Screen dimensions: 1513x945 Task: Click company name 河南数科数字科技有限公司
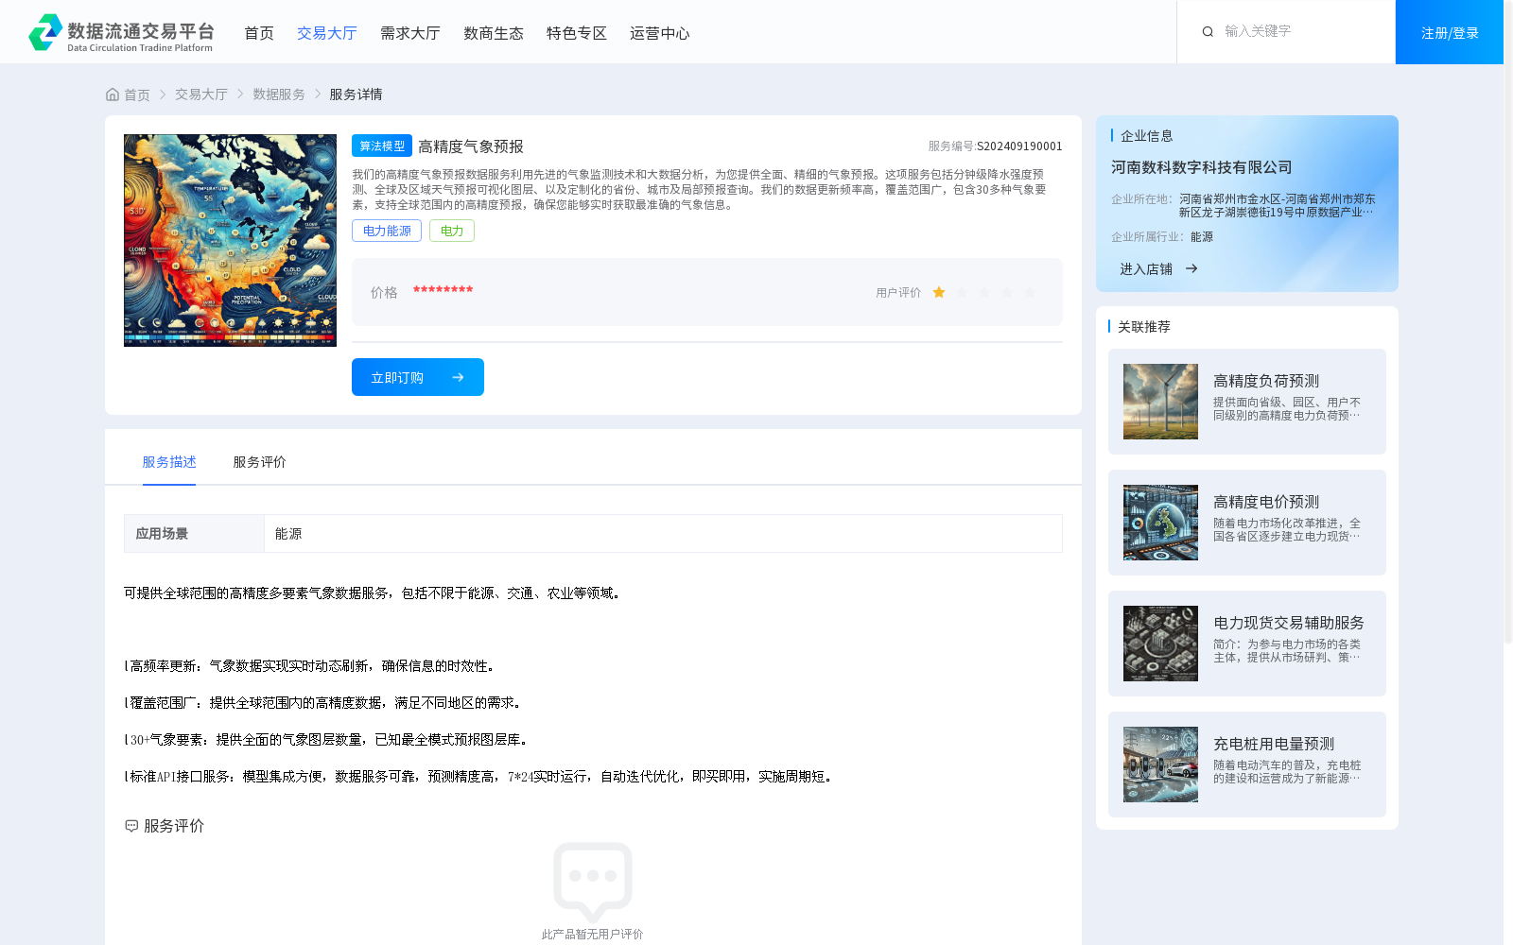pos(1201,167)
